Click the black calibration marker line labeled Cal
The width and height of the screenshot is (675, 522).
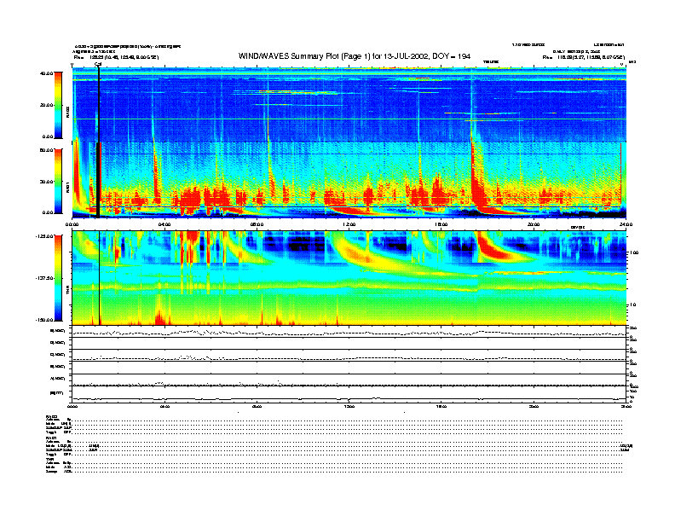[x=98, y=142]
